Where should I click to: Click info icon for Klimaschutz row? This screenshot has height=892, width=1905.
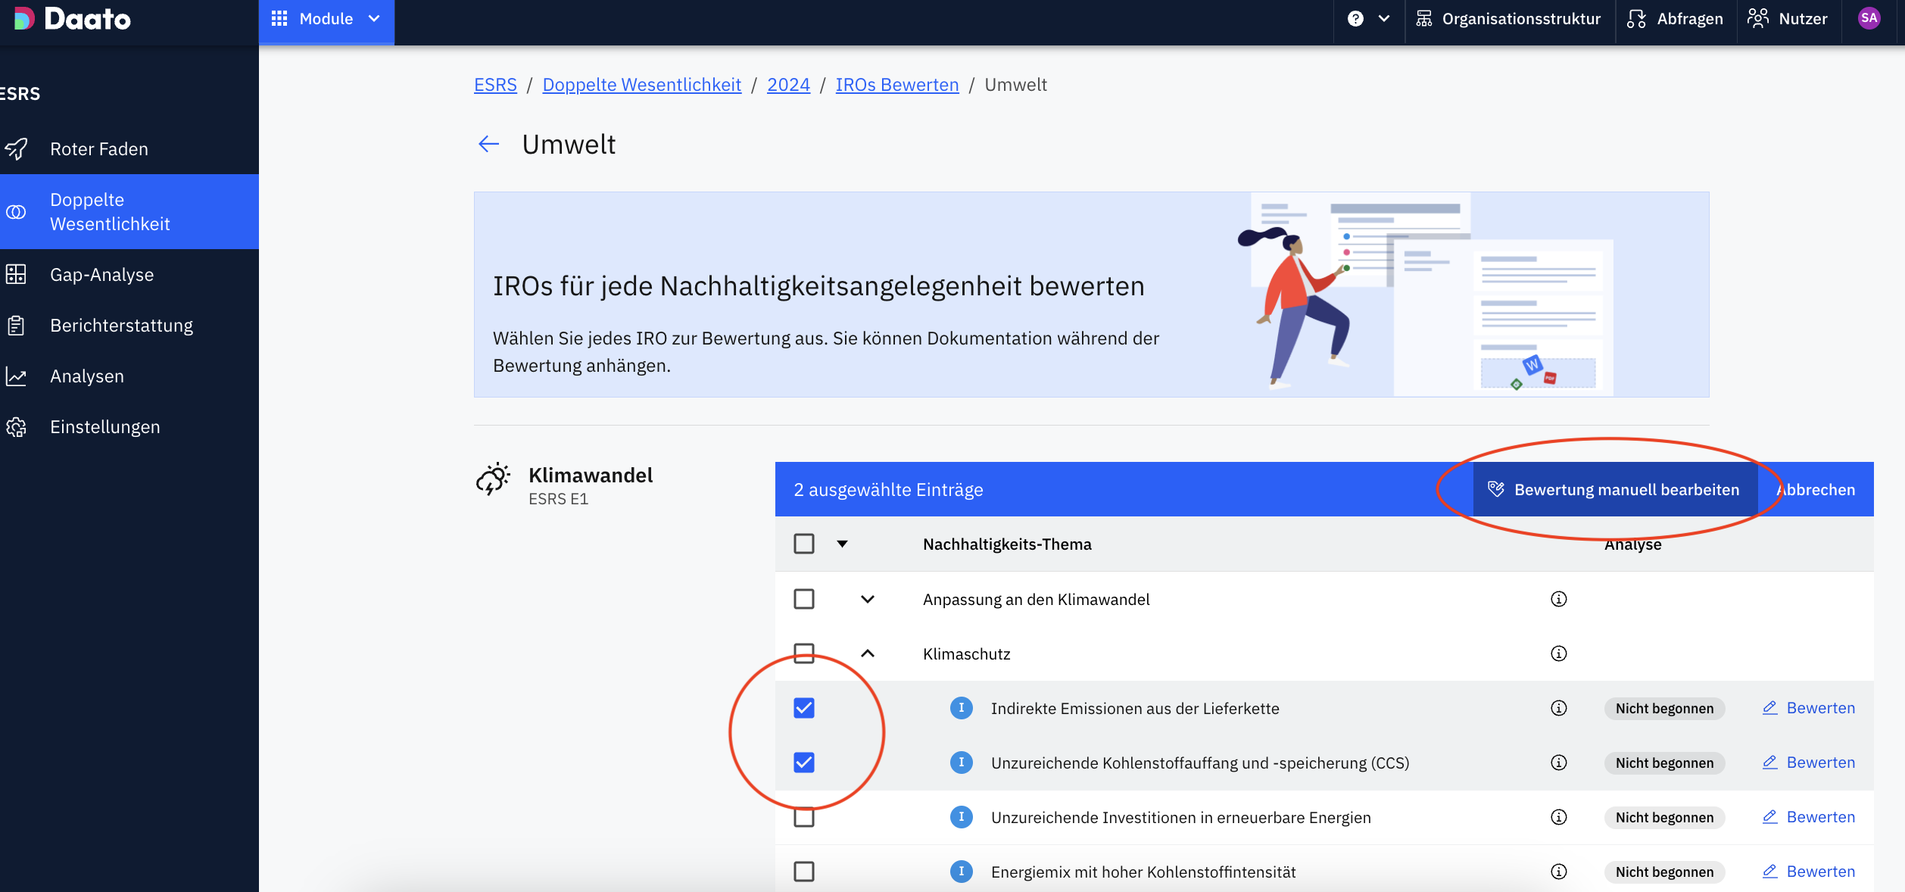click(x=1558, y=653)
